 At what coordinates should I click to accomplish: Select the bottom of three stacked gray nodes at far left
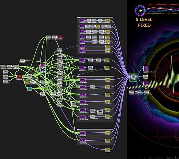pyautogui.click(x=6, y=81)
